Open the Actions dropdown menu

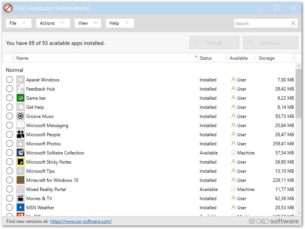(x=53, y=23)
